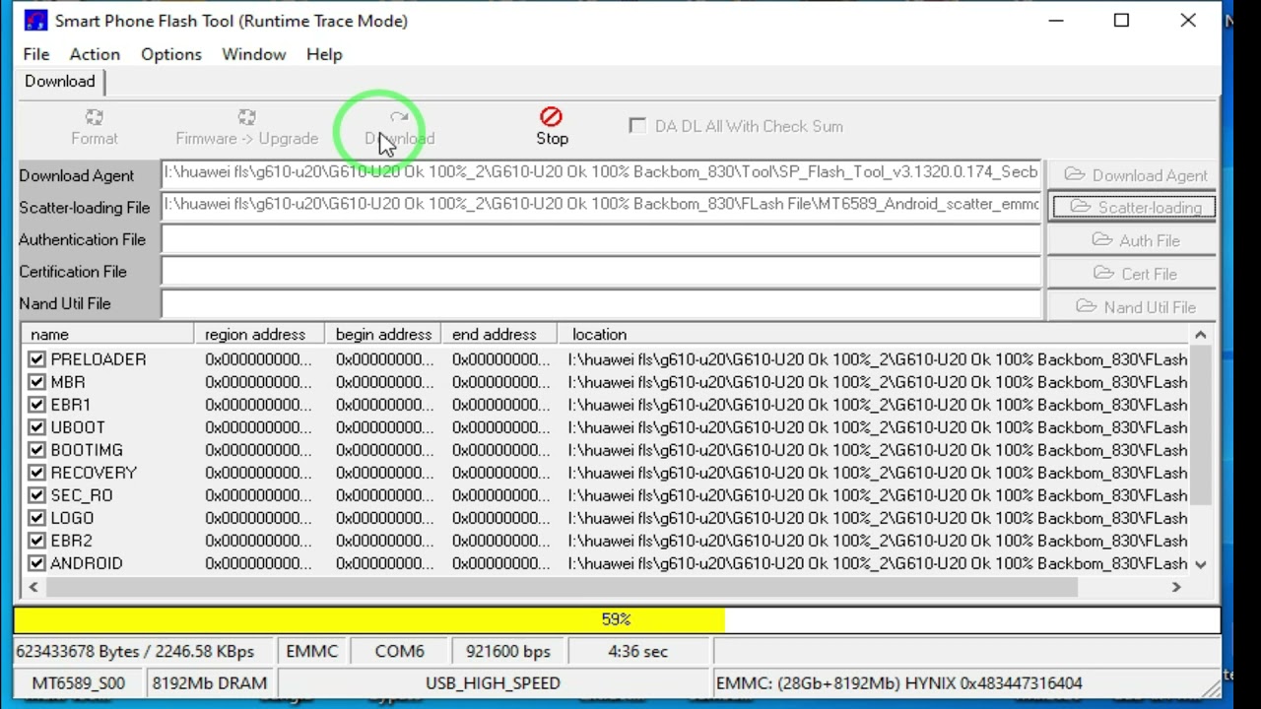Uncheck the MBR partition checkbox
1261x709 pixels.
(x=36, y=382)
